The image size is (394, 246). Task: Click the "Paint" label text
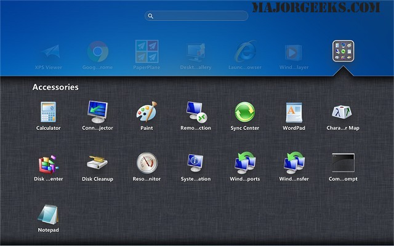click(x=147, y=128)
